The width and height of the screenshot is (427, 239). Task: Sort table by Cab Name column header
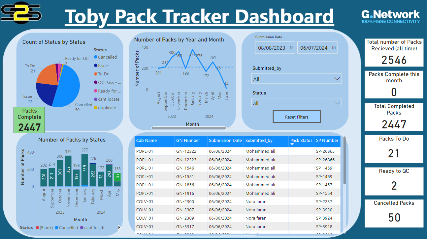[x=147, y=141]
